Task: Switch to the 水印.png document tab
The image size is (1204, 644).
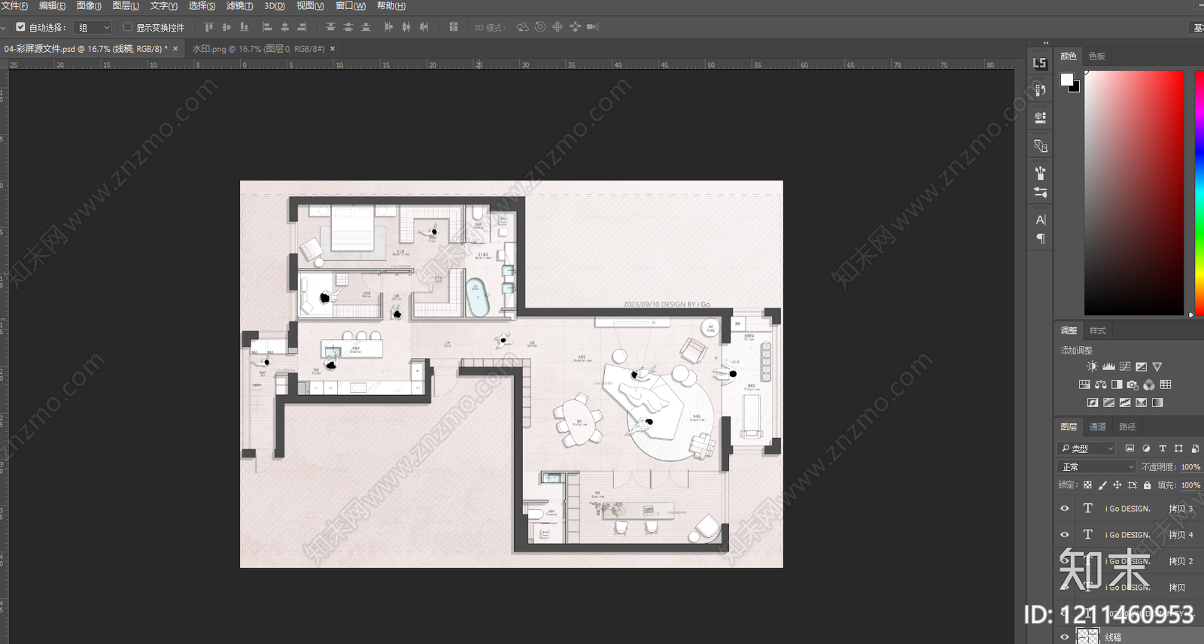Action: [257, 49]
